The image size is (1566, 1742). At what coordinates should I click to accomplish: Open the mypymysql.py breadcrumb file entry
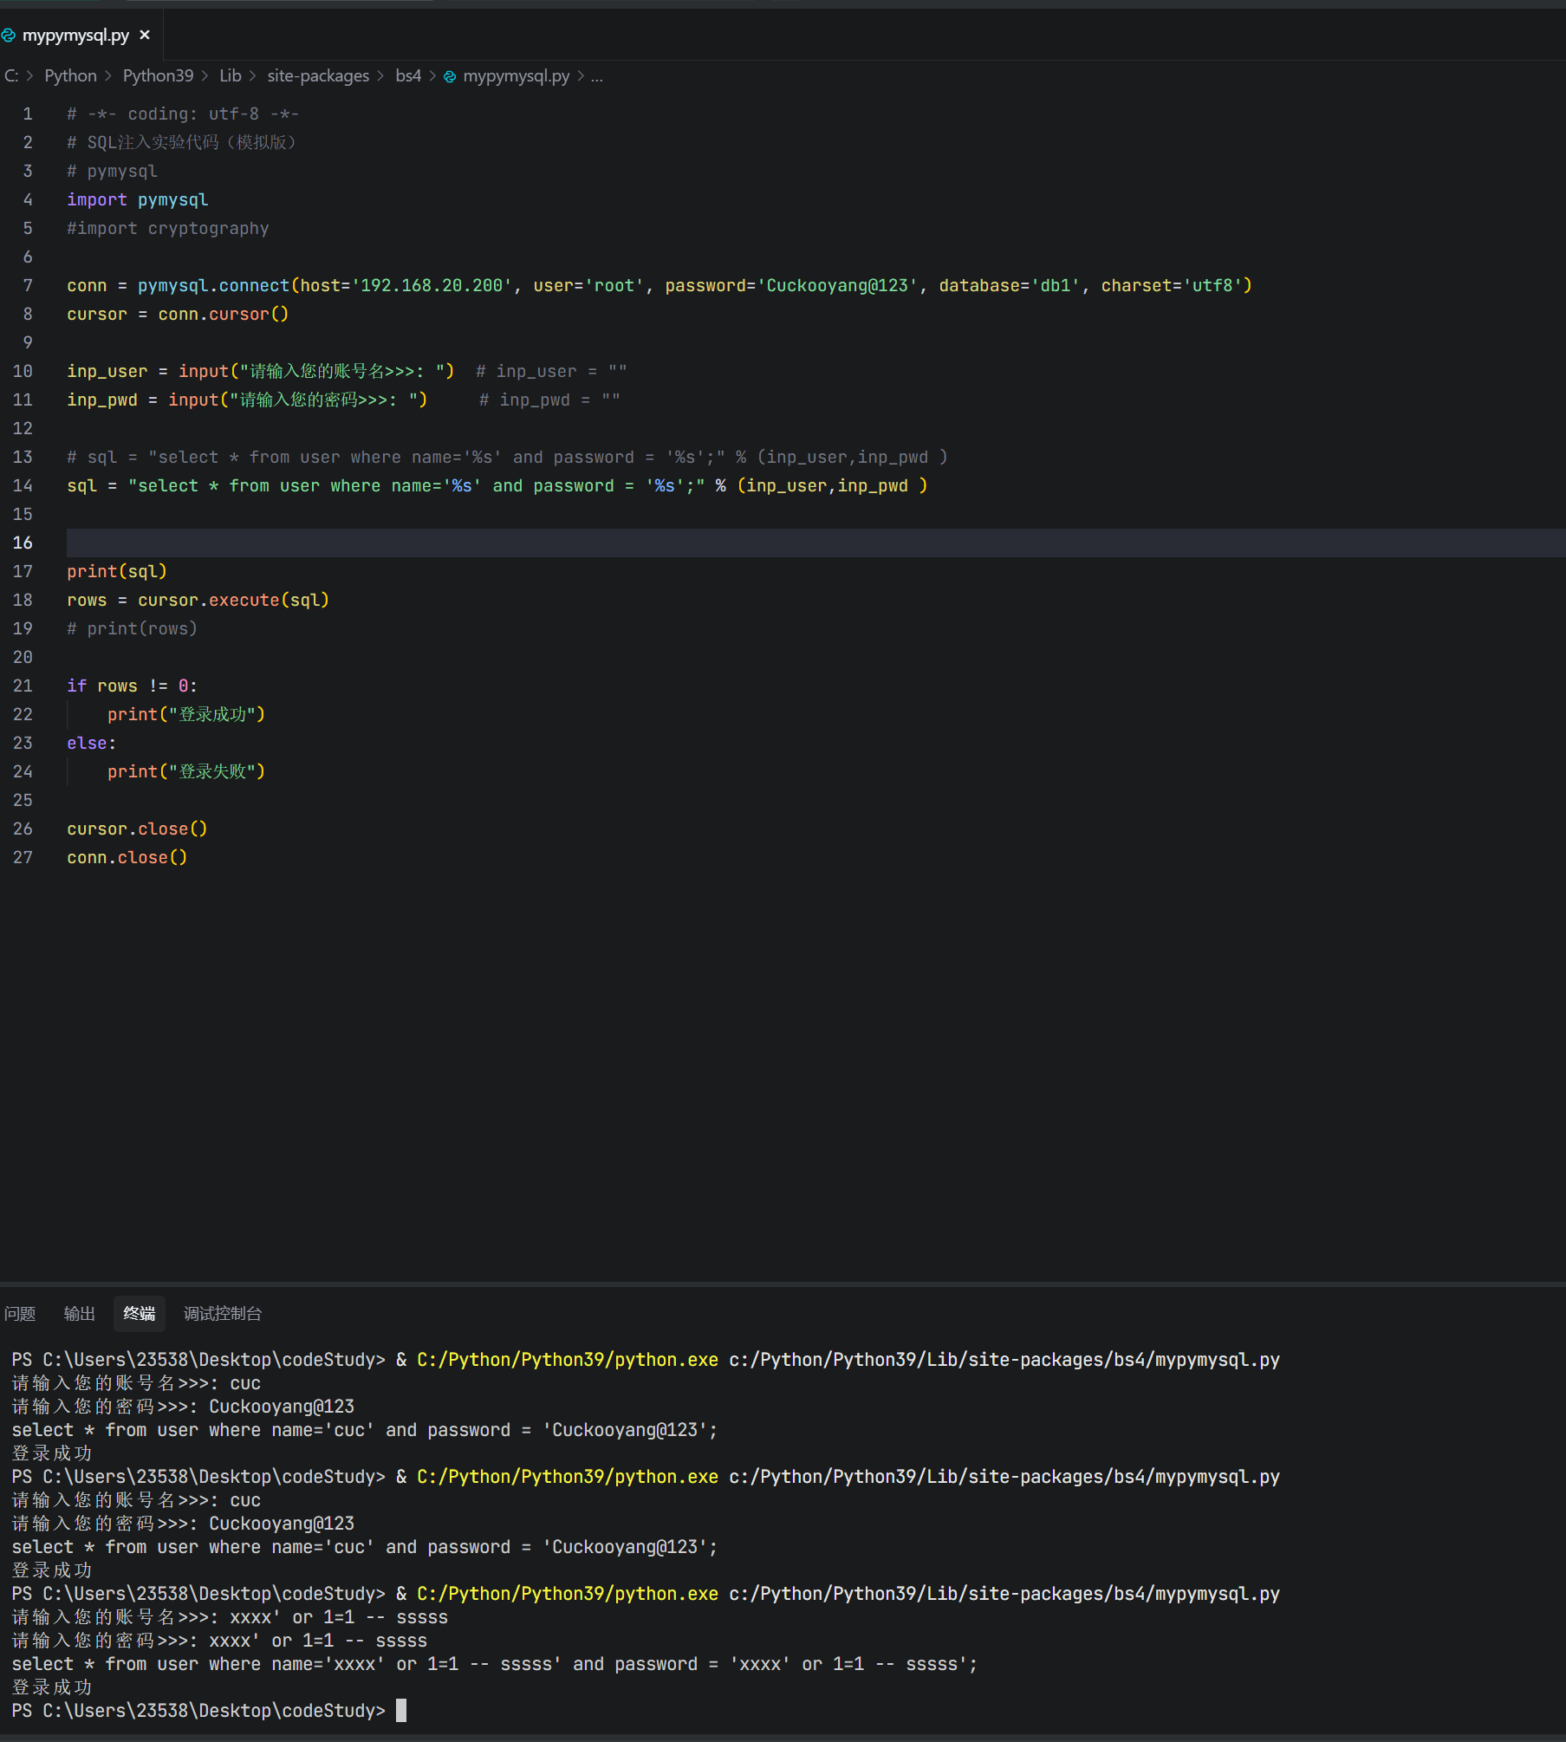click(516, 76)
